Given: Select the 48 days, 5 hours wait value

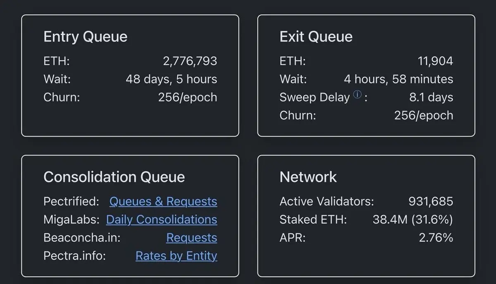Looking at the screenshot, I should point(172,79).
